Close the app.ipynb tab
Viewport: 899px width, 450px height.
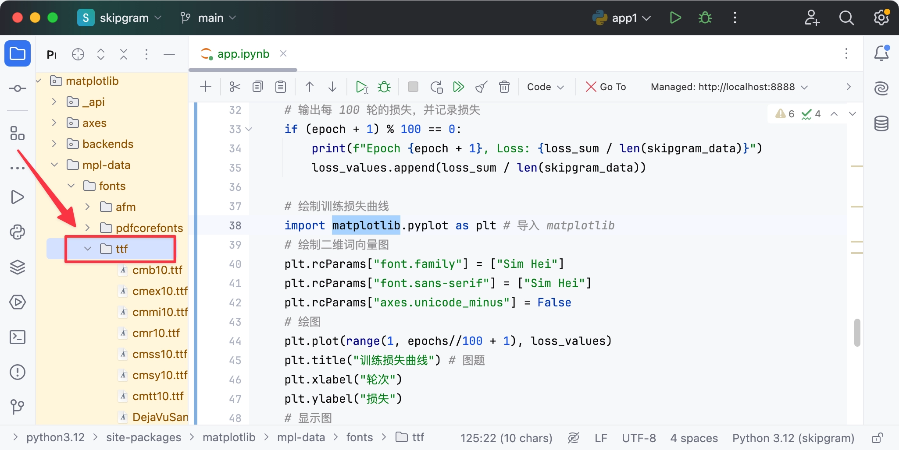click(283, 53)
